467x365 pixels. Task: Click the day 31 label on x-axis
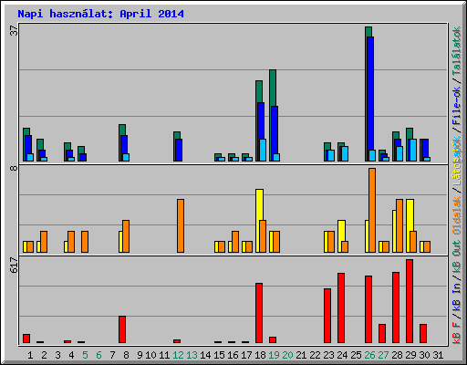[438, 355]
